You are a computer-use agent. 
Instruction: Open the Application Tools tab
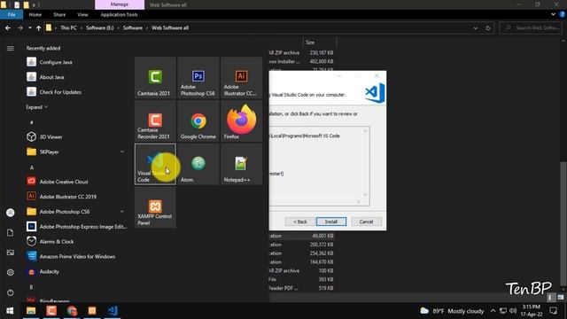point(119,14)
